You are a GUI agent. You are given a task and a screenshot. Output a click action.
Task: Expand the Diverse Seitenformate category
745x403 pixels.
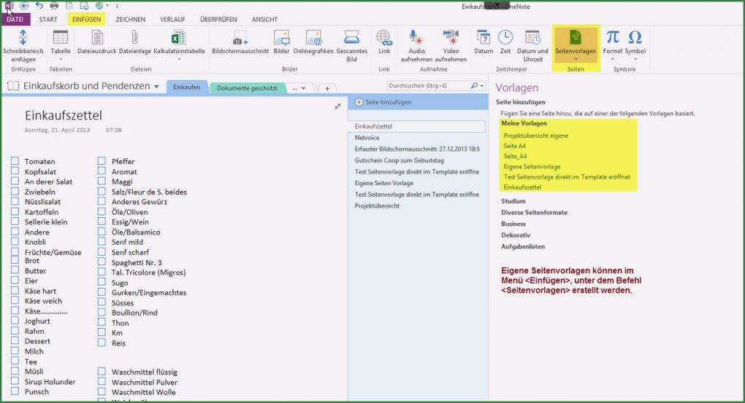[x=534, y=212]
